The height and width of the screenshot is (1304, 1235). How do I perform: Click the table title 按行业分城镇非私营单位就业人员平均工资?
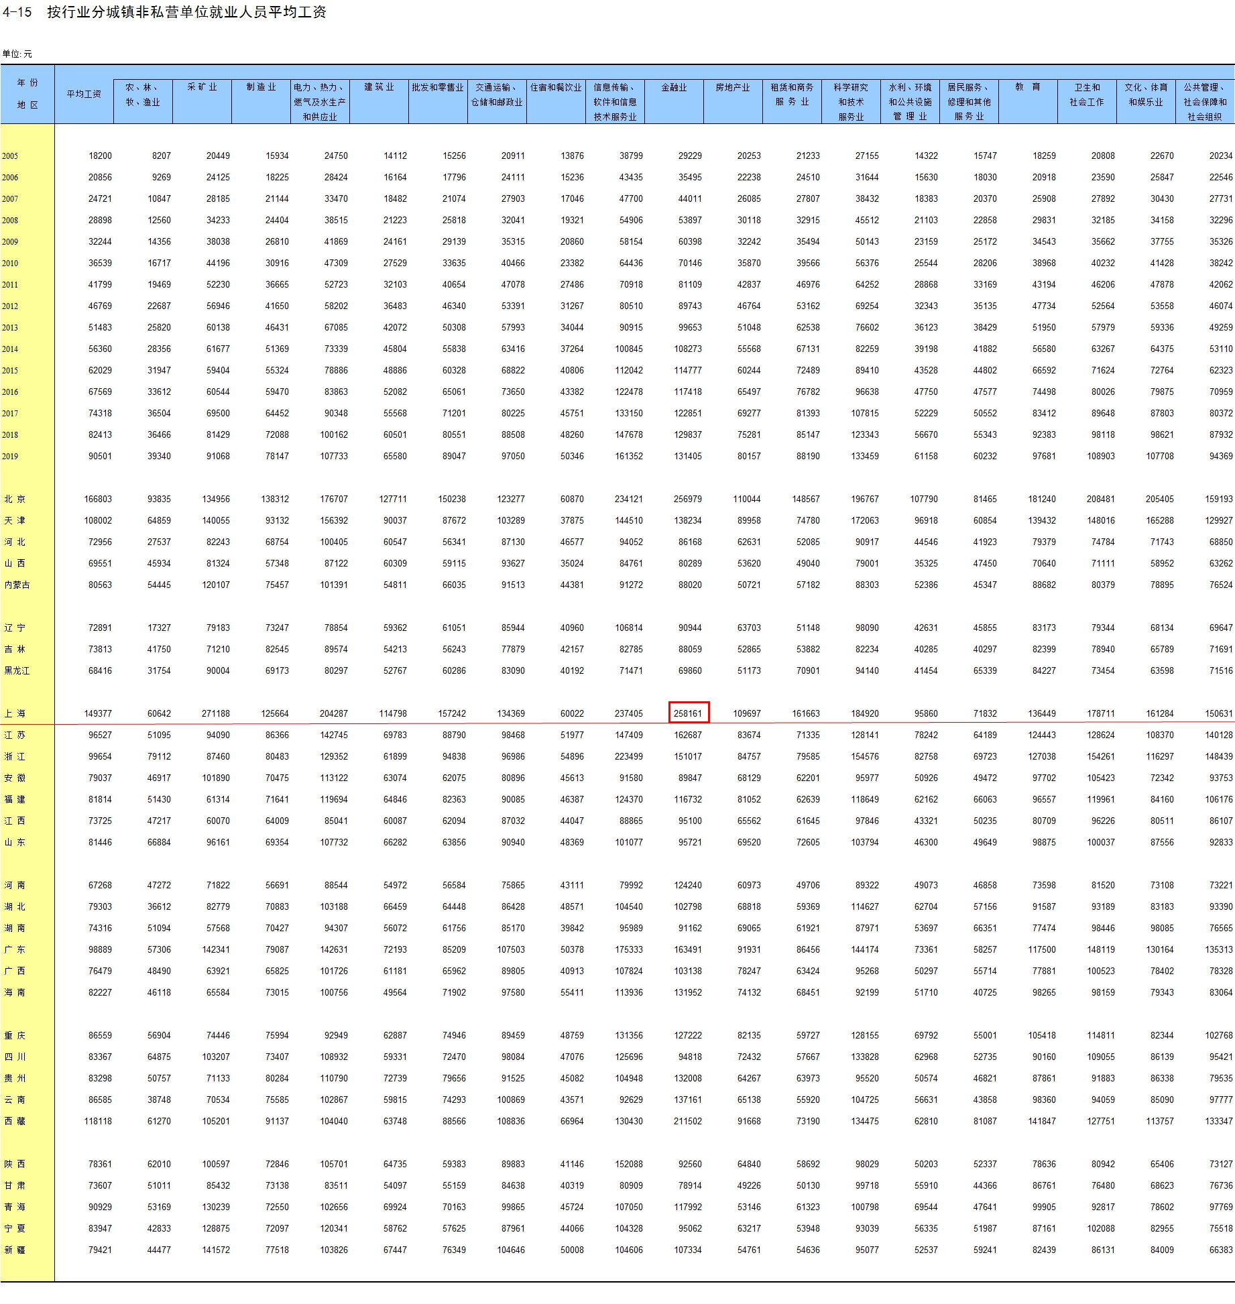[186, 12]
